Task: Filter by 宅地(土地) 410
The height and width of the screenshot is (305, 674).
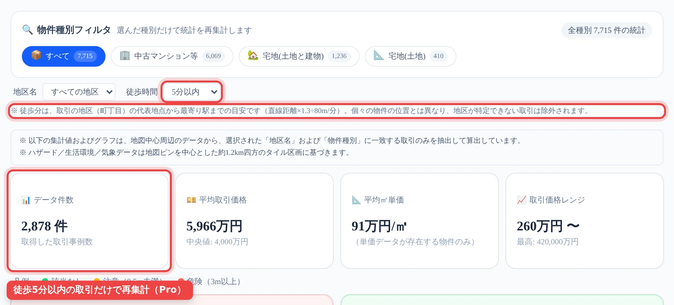Action: [411, 56]
